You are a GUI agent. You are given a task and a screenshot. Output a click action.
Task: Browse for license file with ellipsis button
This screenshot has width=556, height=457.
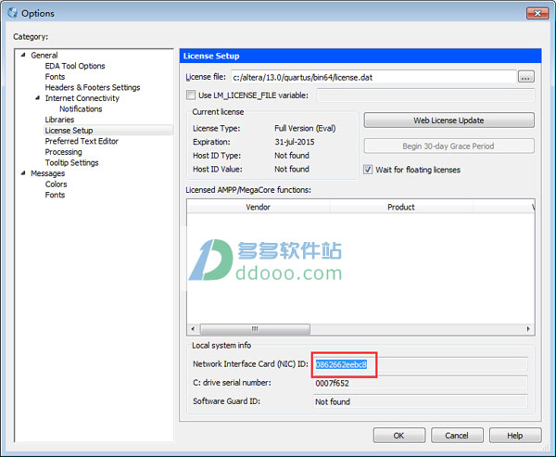point(525,77)
